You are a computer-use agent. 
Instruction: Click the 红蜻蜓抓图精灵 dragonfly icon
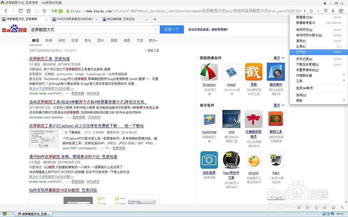tap(253, 119)
